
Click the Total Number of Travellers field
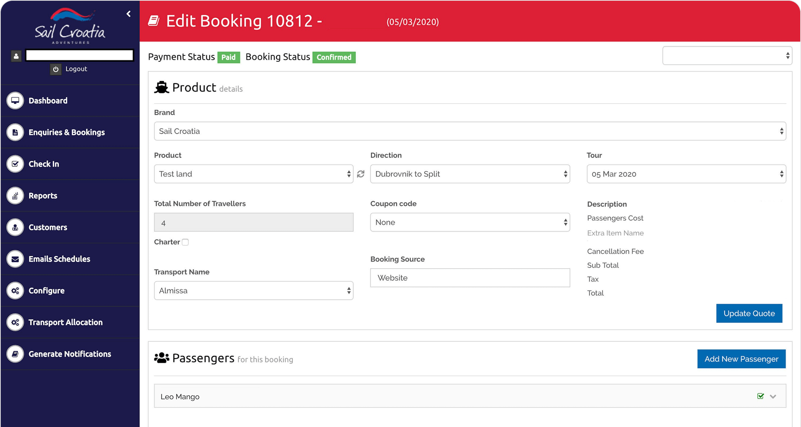(x=254, y=222)
